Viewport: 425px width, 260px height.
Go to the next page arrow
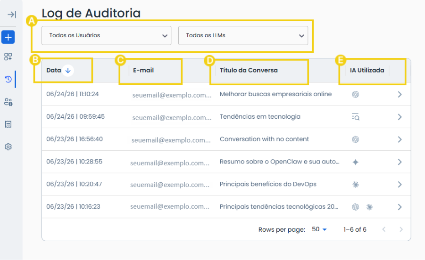pos(401,229)
